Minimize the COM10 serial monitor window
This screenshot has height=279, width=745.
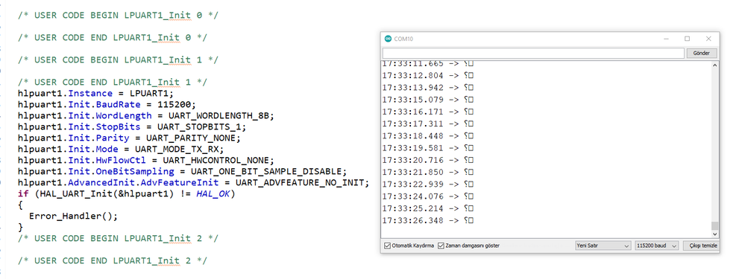point(667,39)
